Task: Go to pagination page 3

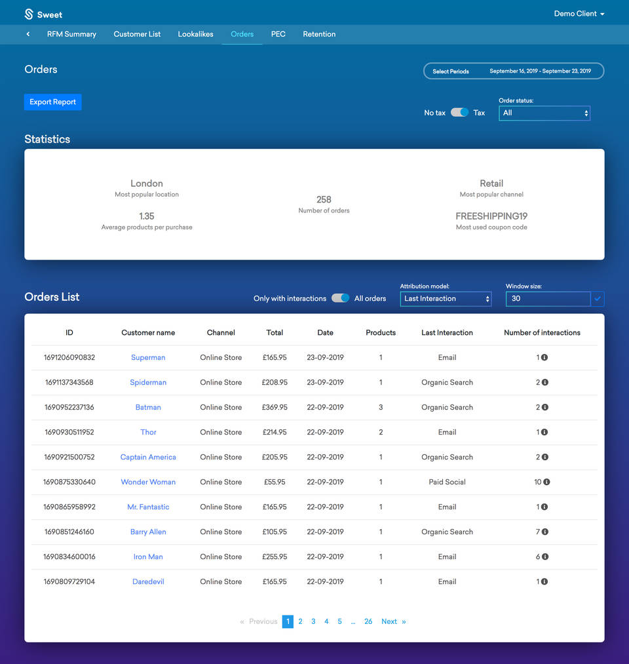Action: (313, 621)
